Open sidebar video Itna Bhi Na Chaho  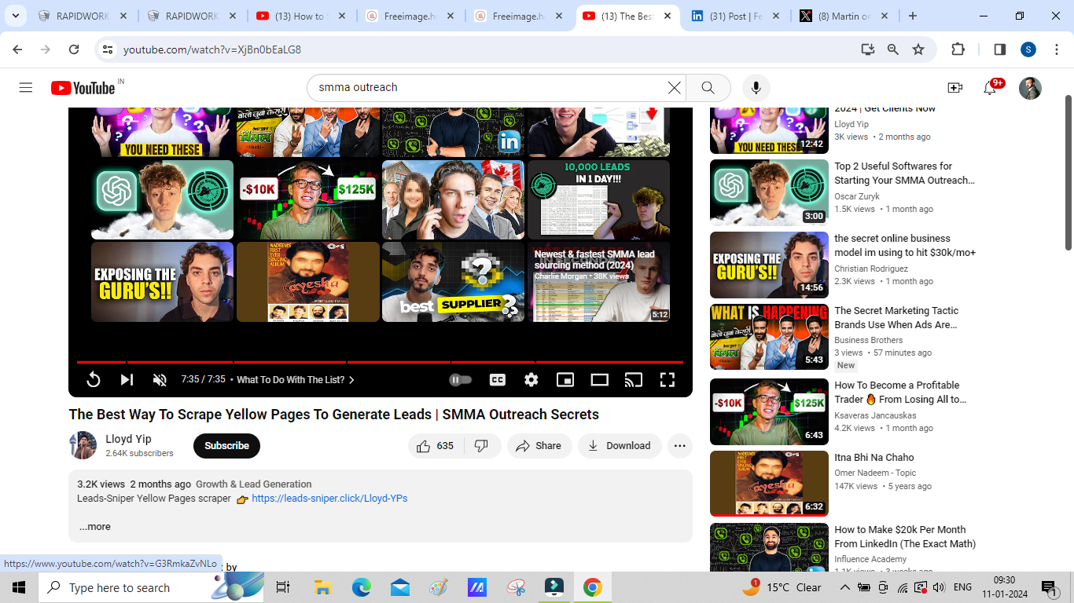click(874, 458)
